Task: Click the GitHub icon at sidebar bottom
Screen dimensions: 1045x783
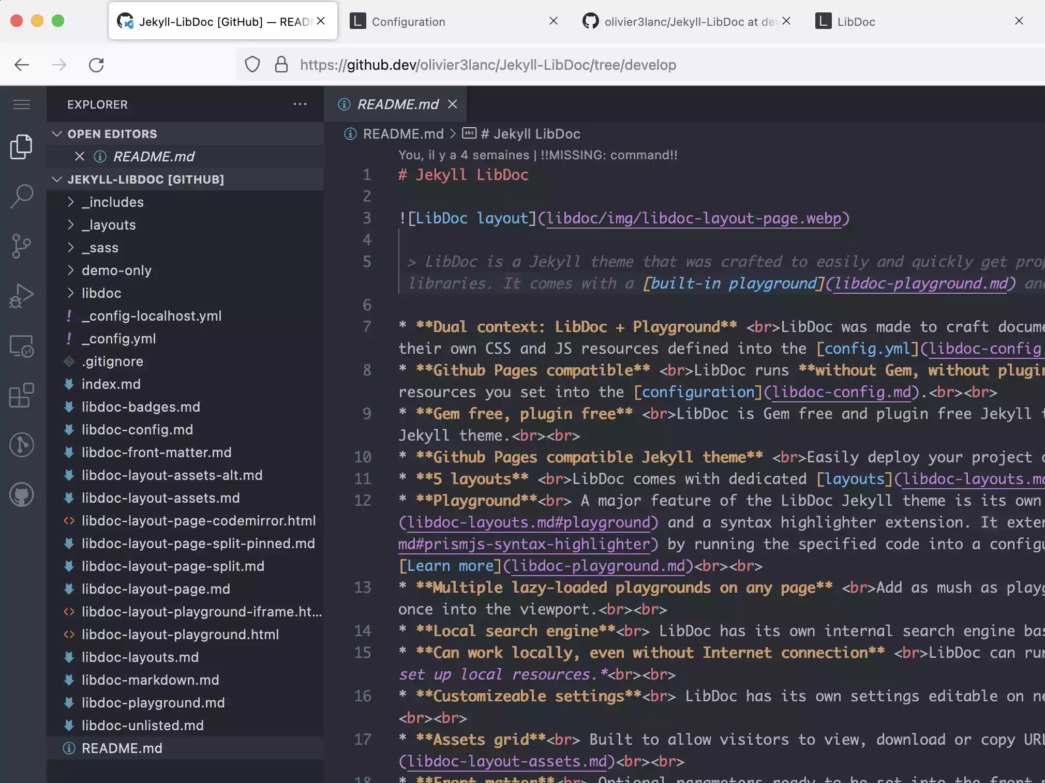Action: pos(21,494)
